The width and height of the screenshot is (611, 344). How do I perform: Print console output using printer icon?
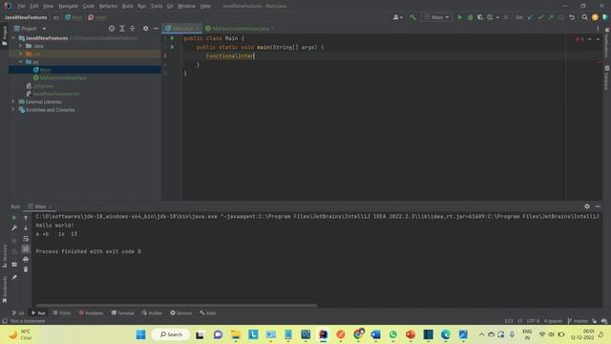(26, 259)
